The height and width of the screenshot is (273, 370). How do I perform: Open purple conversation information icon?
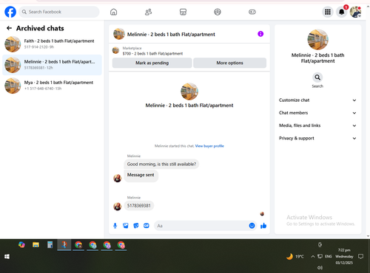[260, 34]
